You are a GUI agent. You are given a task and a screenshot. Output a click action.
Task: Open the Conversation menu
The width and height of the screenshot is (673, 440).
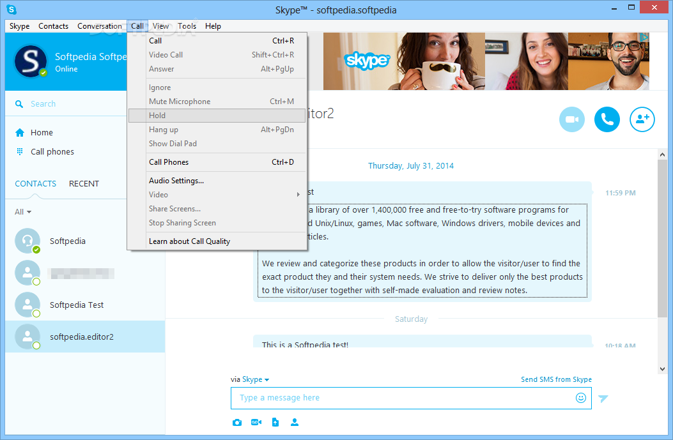100,26
